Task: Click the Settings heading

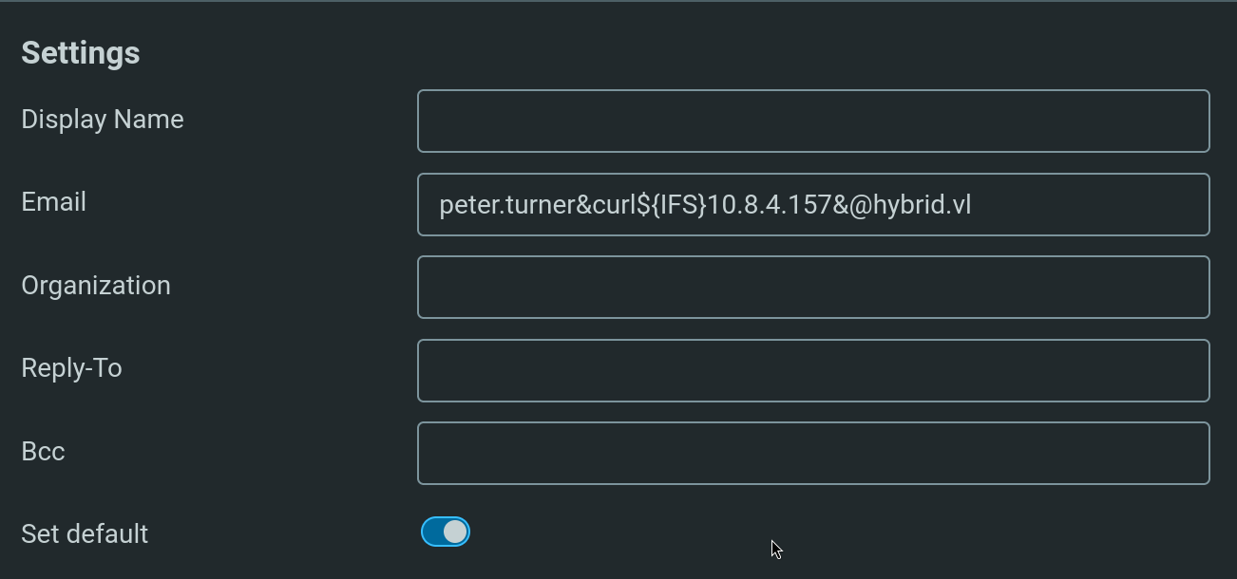Action: click(x=81, y=53)
